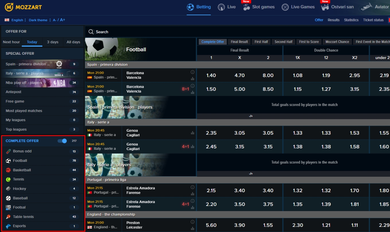Click the Basketball sport icon
This screenshot has width=390, height=232.
click(8, 170)
